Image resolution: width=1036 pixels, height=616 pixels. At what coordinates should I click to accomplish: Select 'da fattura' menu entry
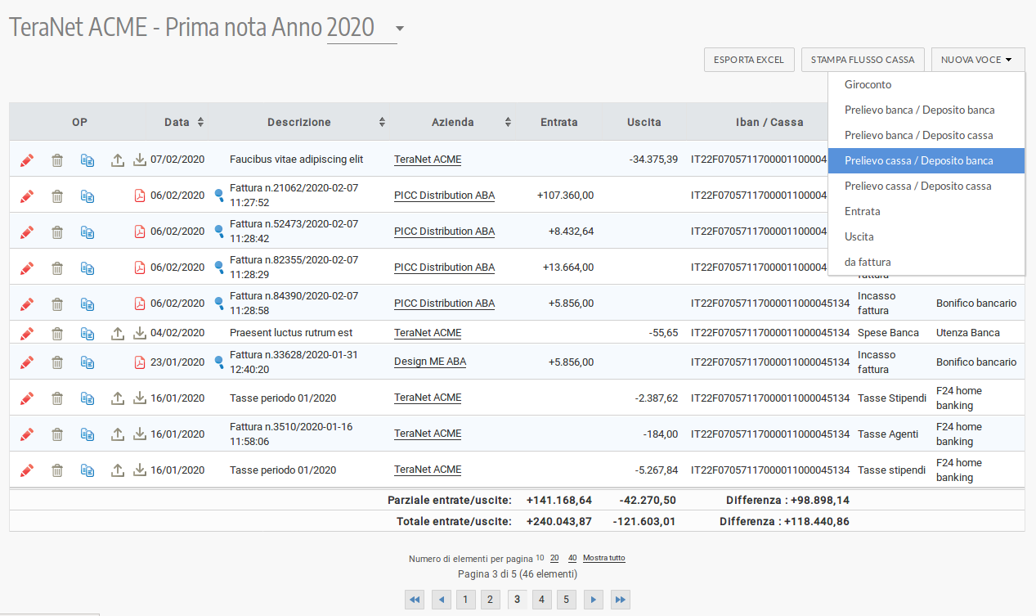(x=867, y=262)
